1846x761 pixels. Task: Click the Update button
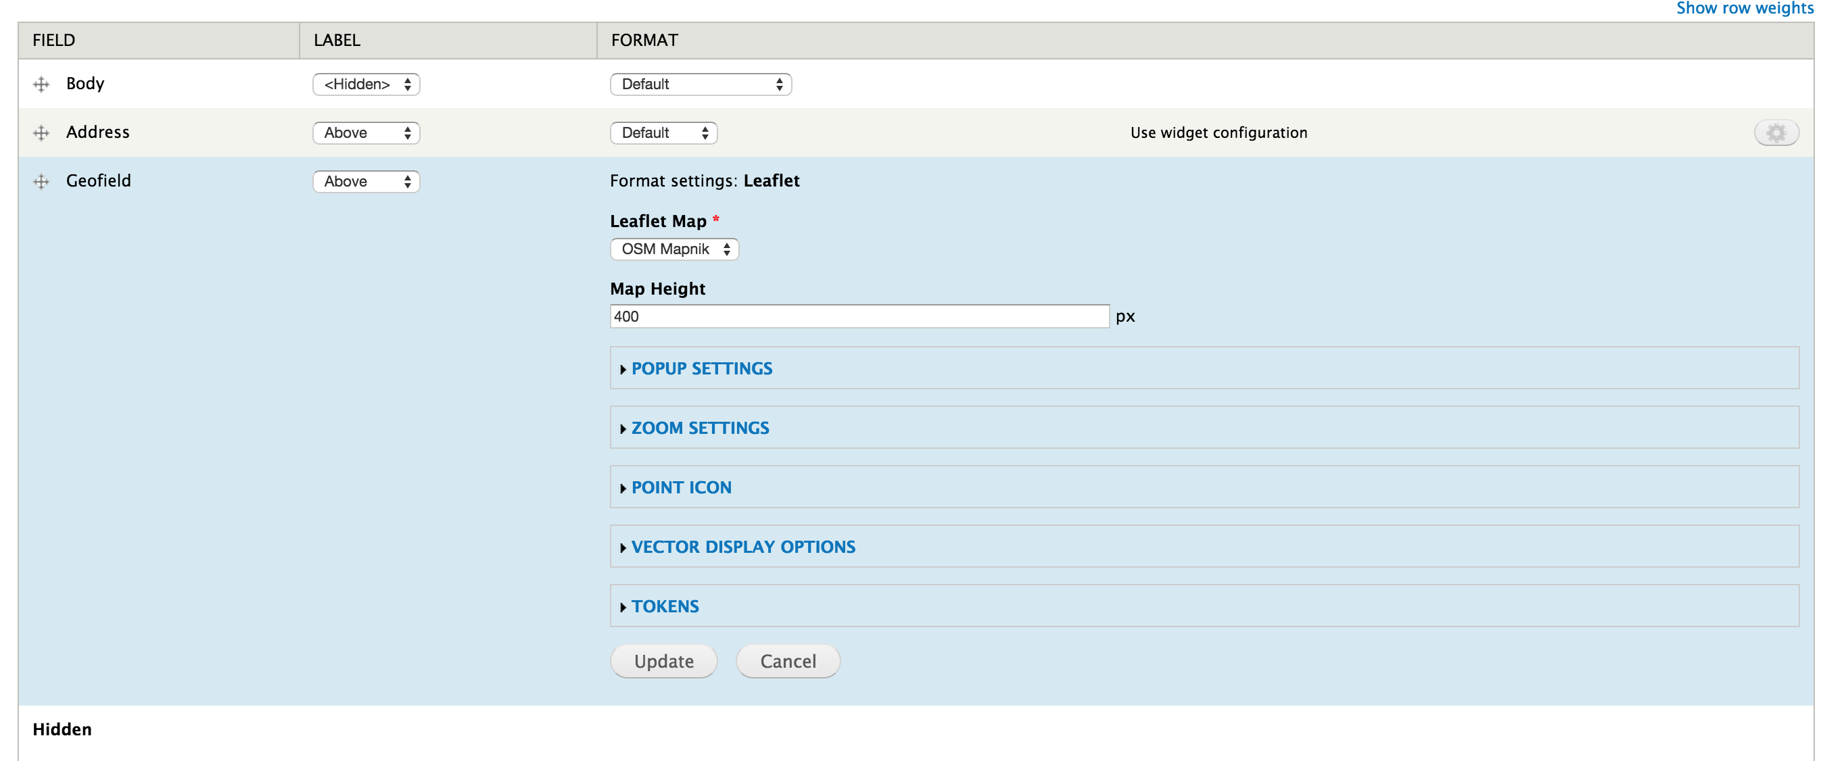pos(664,660)
